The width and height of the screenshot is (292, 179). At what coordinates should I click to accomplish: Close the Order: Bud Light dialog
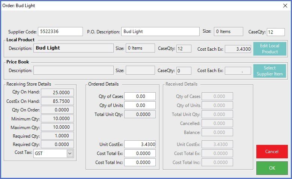pyautogui.click(x=285, y=6)
